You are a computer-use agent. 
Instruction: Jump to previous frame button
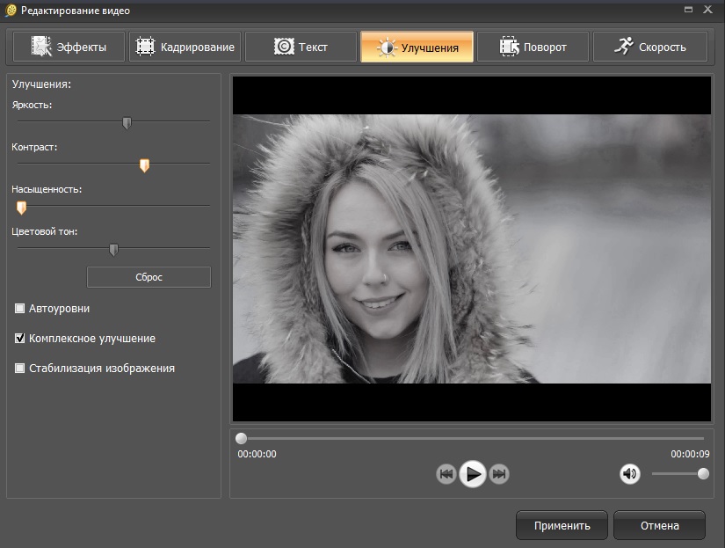(446, 475)
